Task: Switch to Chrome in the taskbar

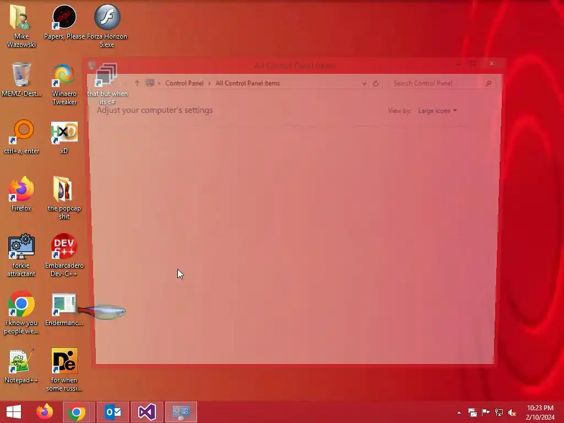Action: click(76, 412)
